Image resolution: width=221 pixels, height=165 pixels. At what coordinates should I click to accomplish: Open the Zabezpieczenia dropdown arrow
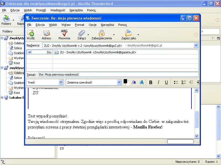114,35
